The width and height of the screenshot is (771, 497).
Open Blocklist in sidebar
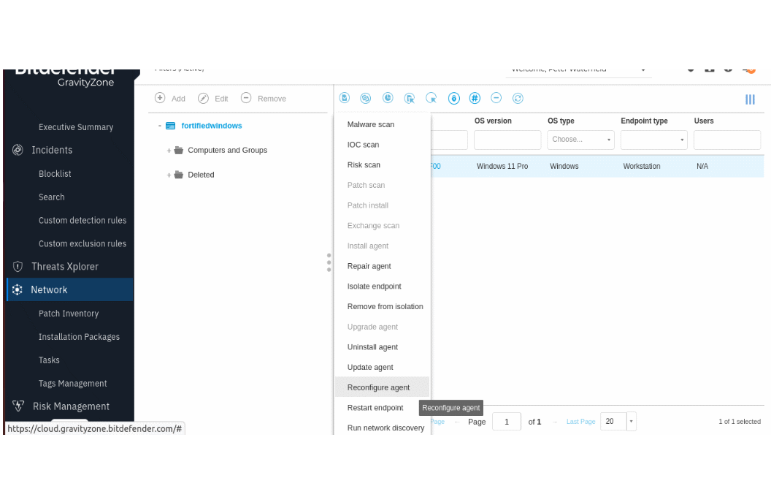click(x=55, y=174)
